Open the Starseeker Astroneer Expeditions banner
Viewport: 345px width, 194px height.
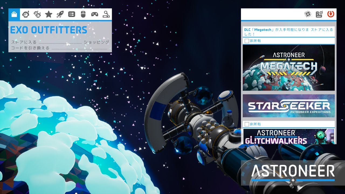[x=289, y=106]
